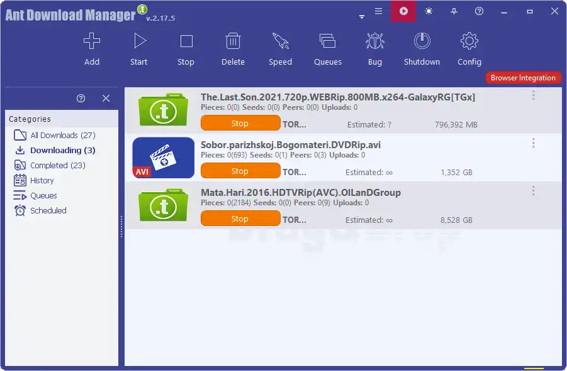This screenshot has height=371, width=567.
Task: Open the Speed rocket tool
Action: click(280, 41)
